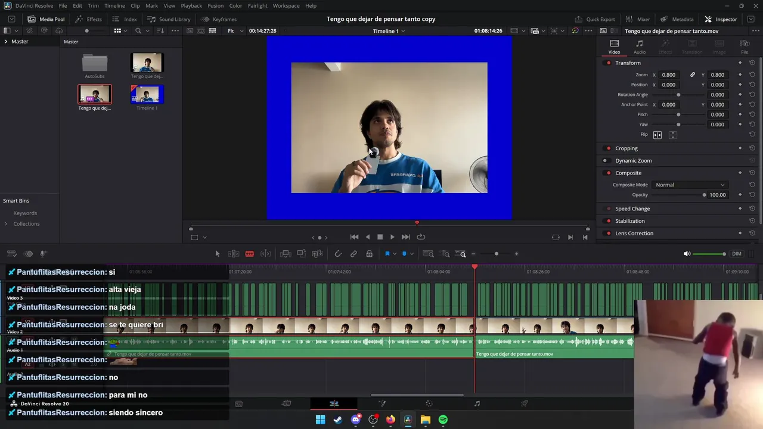Open the Workspace menu
Screen dimensions: 763x429
[x=286, y=5]
